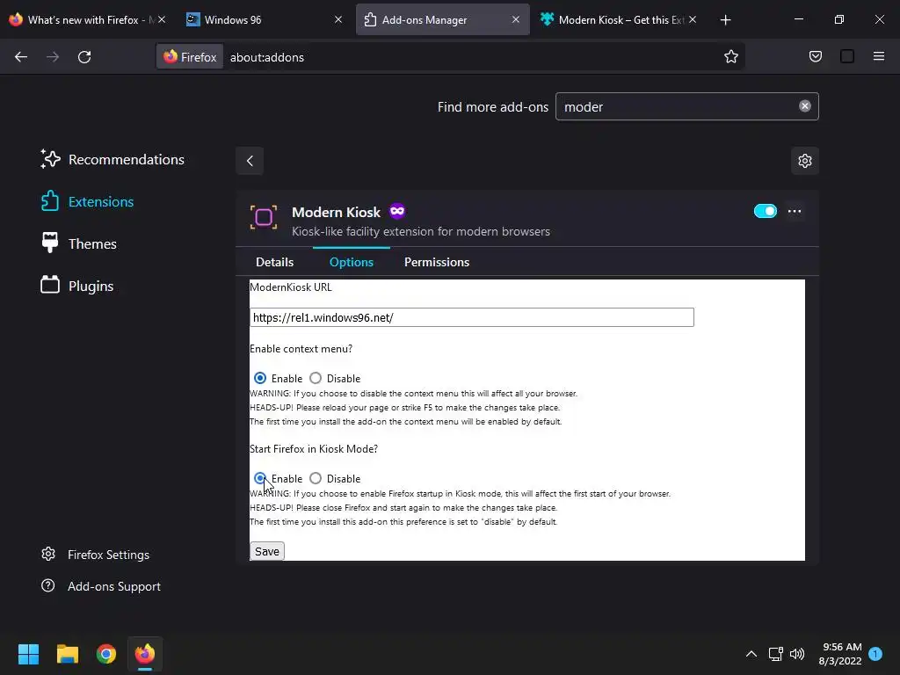Focus the Find more add-ons search box
Screen dimensions: 900x675
(686, 106)
